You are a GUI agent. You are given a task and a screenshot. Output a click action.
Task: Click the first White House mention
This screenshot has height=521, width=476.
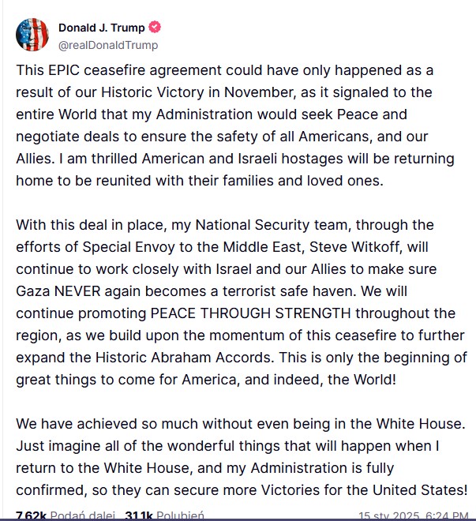[x=420, y=424]
